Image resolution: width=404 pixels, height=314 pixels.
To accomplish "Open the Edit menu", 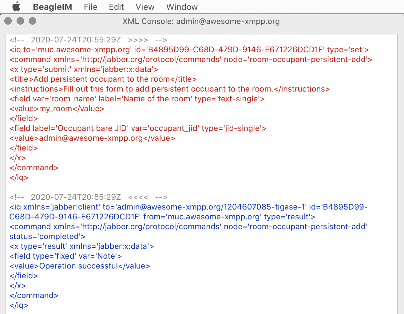I will (x=116, y=7).
